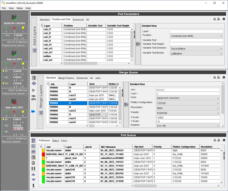Click the Merge Layers down arrow icon
228x191 pixels.
41,113
